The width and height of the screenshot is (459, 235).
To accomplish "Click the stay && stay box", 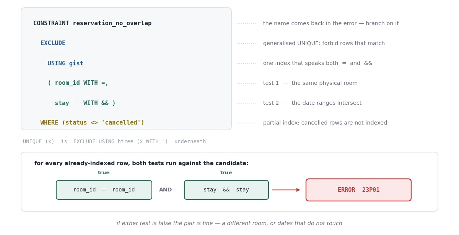I will click(226, 190).
